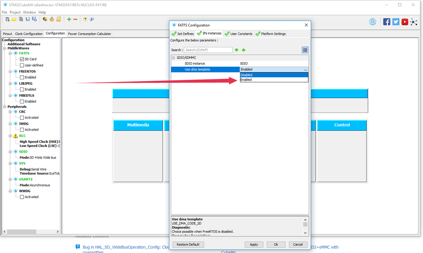Click the red minus toolbar icon
This screenshot has width=423, height=253.
[x=75, y=19]
